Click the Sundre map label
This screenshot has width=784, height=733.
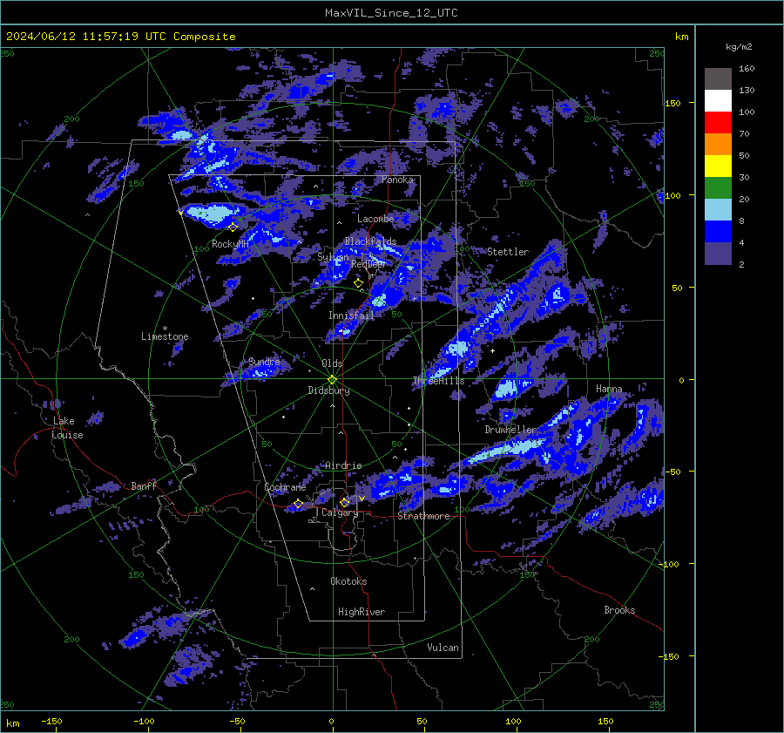(264, 362)
